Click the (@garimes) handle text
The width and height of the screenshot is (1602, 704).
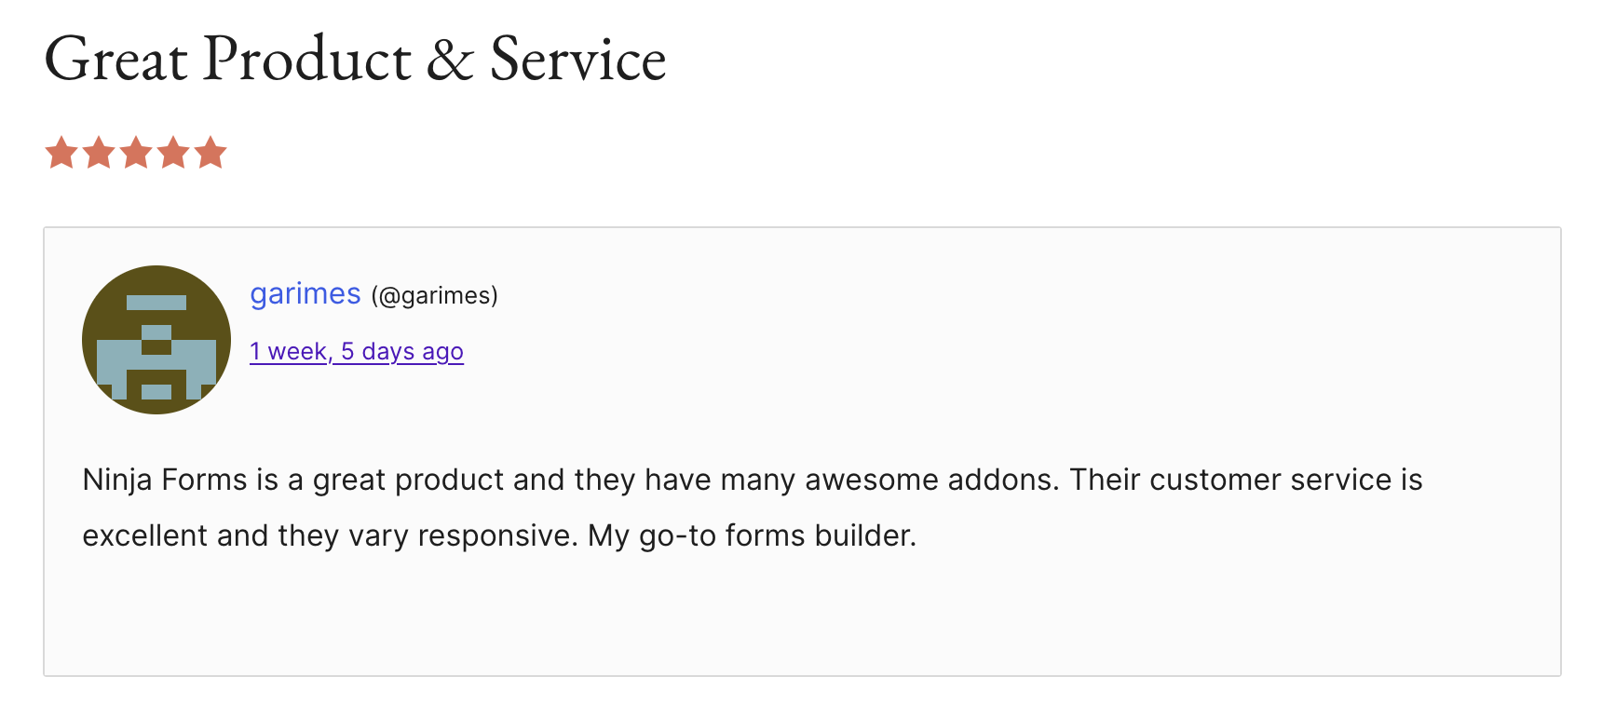click(434, 296)
